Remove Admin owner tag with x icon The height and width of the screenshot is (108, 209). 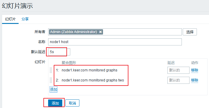click(100, 32)
